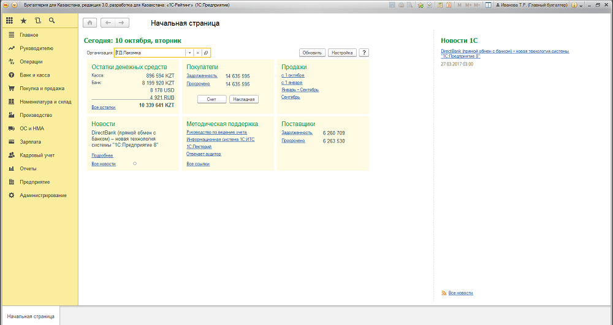Select the Начальная страница tab at bottom
The height and width of the screenshot is (325, 613).
tap(31, 316)
